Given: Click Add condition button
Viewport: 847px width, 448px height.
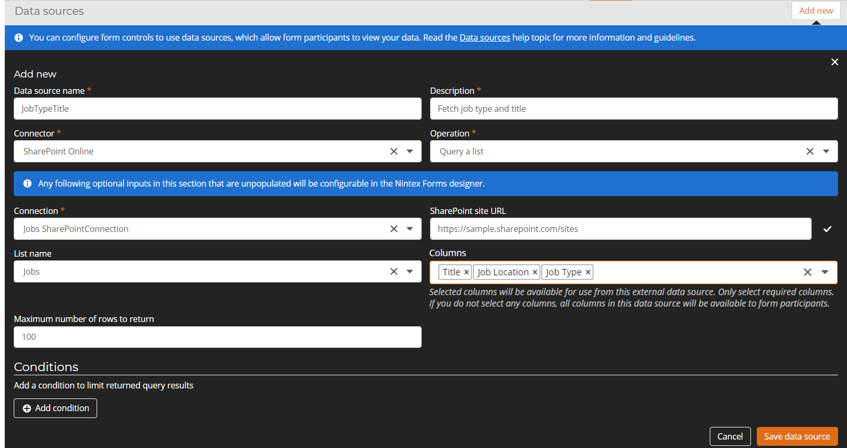Looking at the screenshot, I should pyautogui.click(x=55, y=408).
